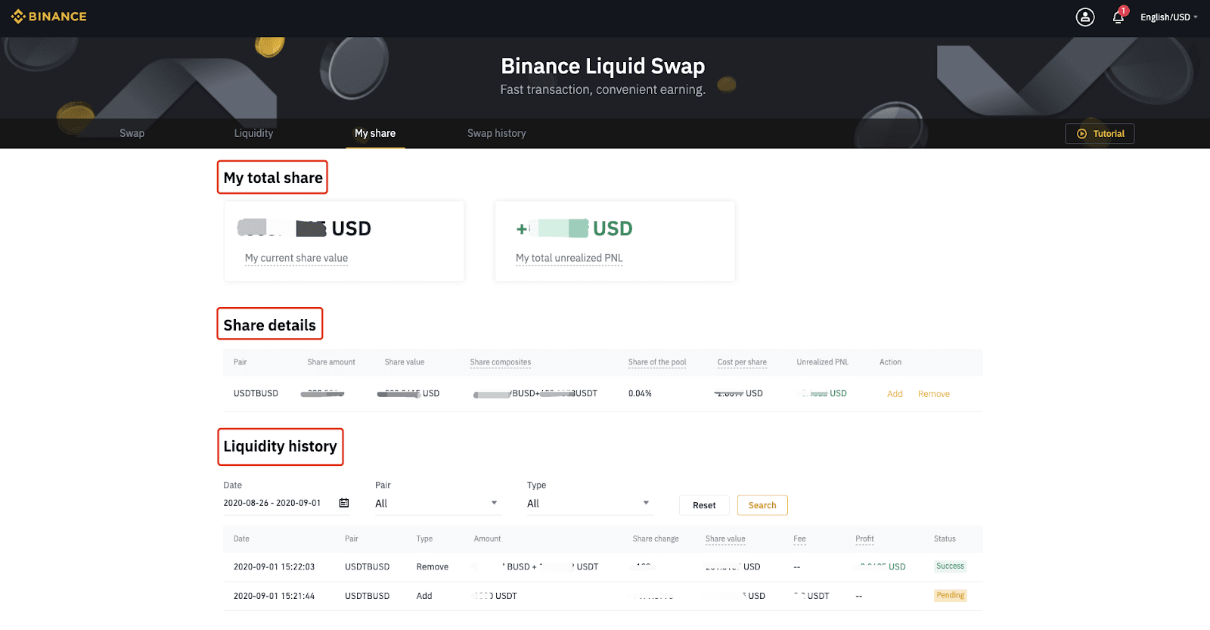This screenshot has width=1210, height=630.
Task: Click the 2020-09-01 15:22:03 history row date
Action: 274,566
